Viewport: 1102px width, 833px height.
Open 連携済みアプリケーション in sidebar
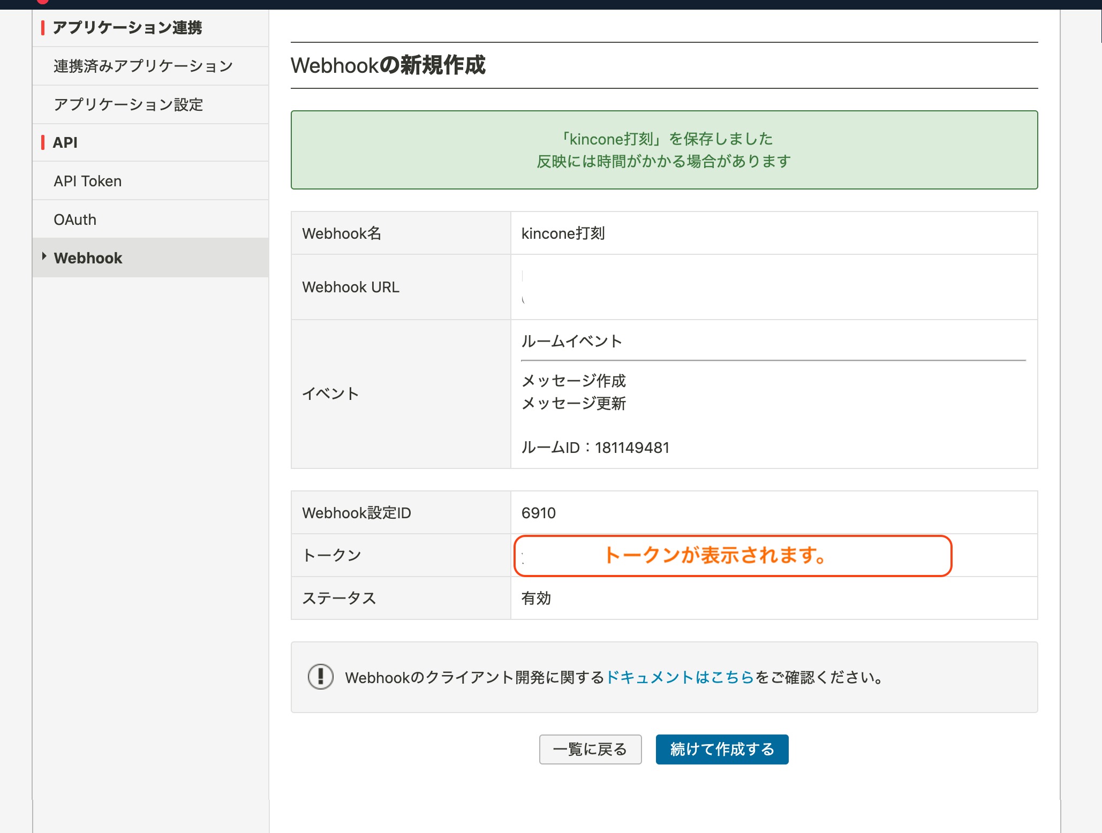point(150,66)
